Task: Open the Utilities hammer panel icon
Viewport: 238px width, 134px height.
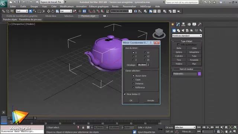Action: coord(200,24)
